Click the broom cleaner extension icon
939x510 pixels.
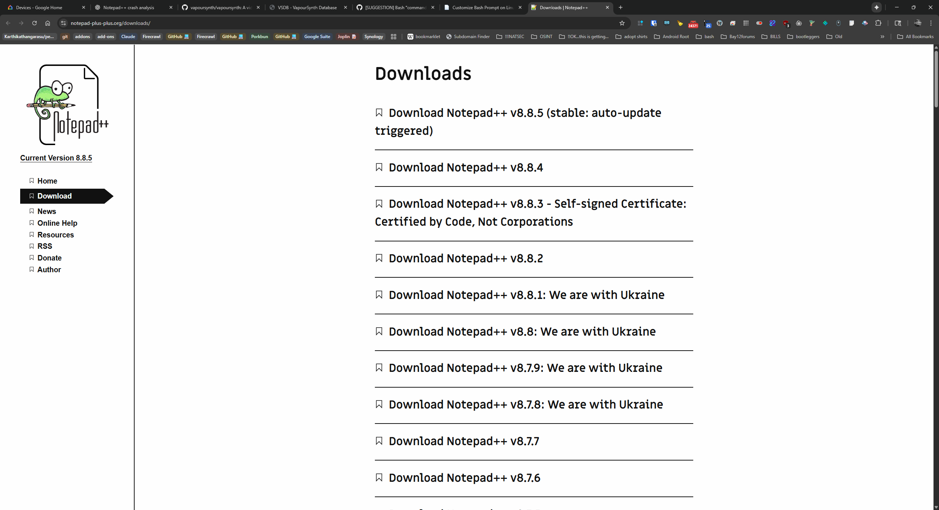click(x=680, y=23)
